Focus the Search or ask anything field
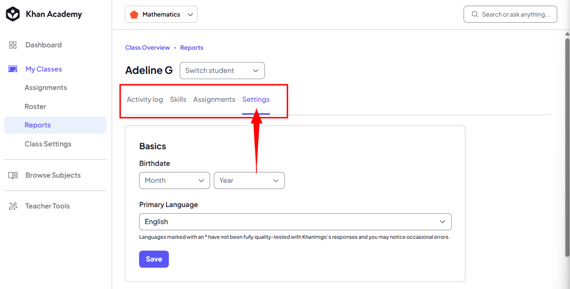Viewport: 570px width, 289px height. (x=510, y=14)
